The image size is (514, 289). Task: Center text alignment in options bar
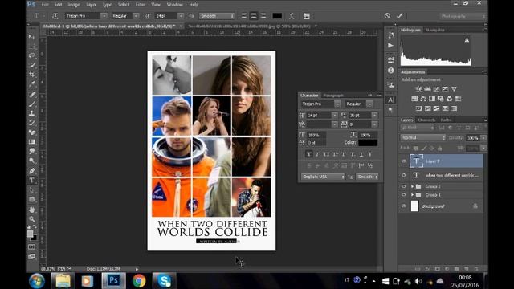pyautogui.click(x=254, y=16)
